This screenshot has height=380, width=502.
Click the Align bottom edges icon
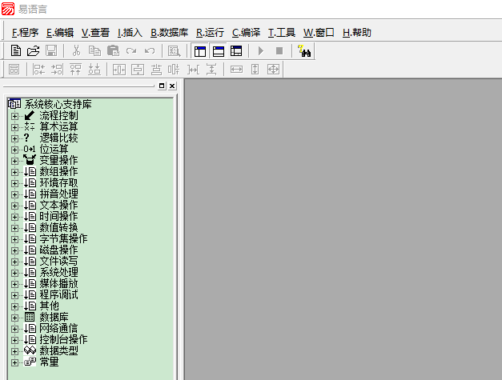pos(94,69)
